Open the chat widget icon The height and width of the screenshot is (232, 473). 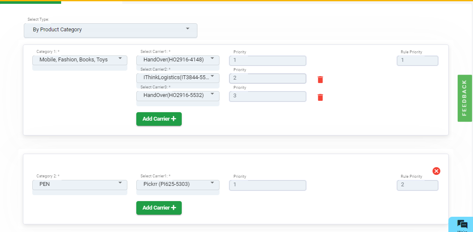coord(462,224)
